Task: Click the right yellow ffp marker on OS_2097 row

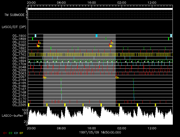Action: point(117,78)
